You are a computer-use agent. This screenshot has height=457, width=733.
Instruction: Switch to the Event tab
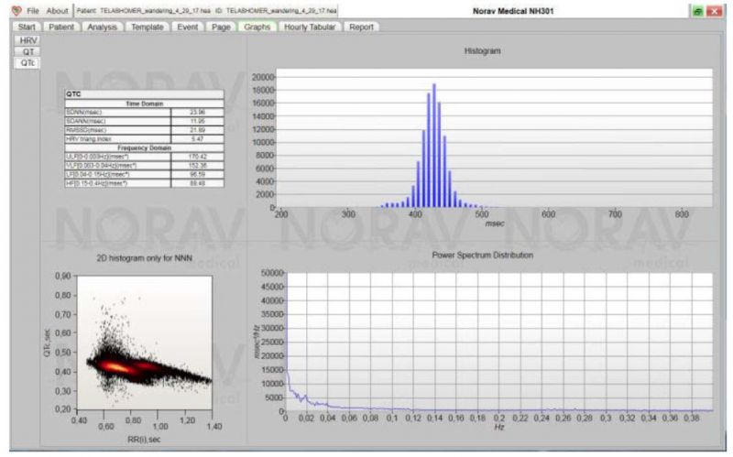point(188,27)
